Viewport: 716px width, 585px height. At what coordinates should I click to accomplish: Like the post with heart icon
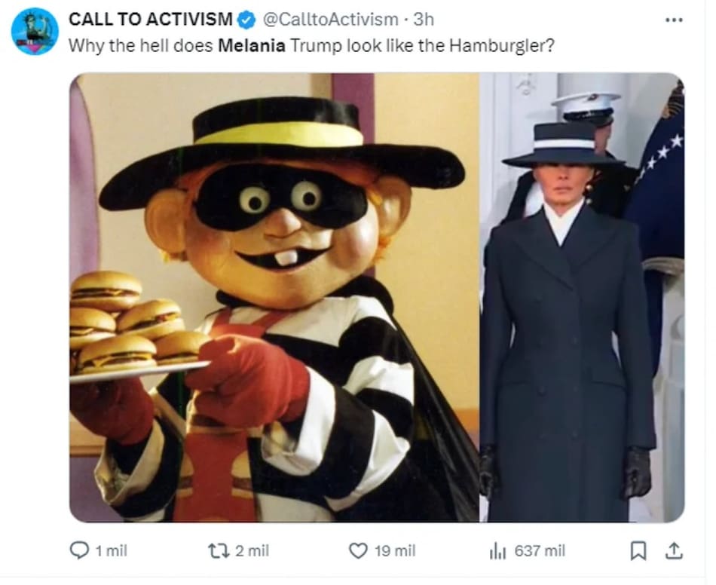point(359,551)
